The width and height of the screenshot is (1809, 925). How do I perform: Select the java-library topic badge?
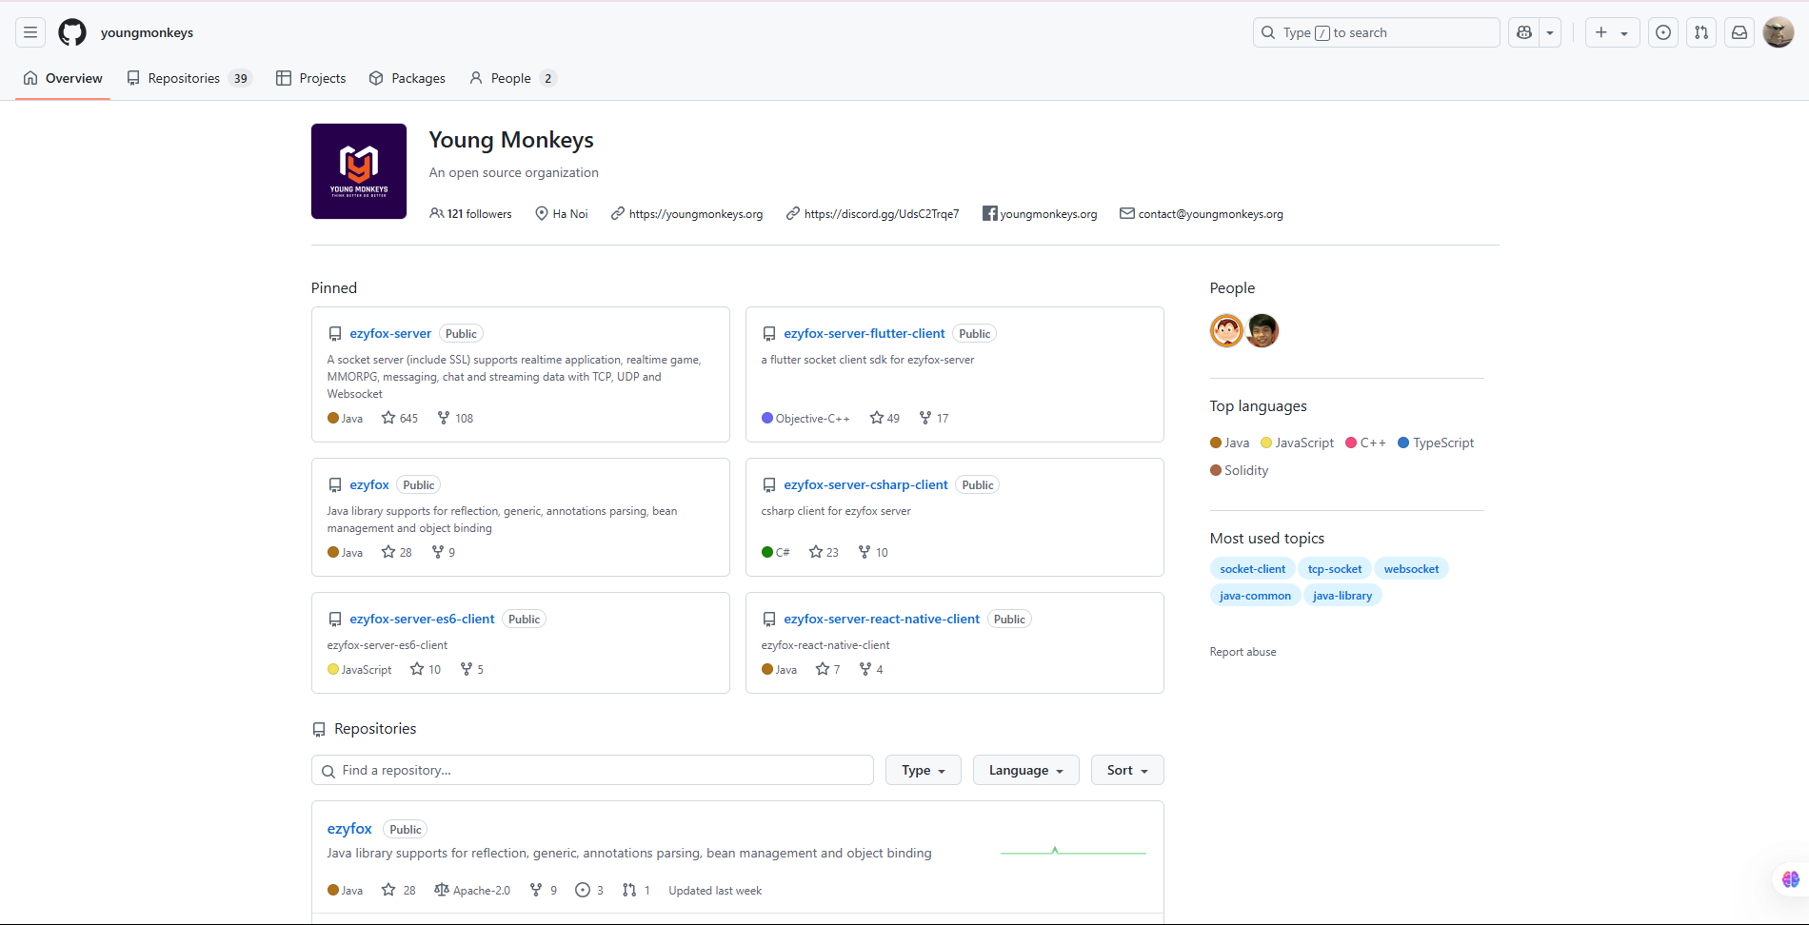point(1342,595)
